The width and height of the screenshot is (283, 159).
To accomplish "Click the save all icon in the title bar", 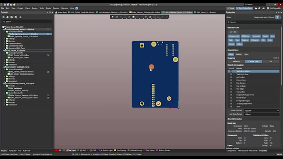I will tap(8, 5).
